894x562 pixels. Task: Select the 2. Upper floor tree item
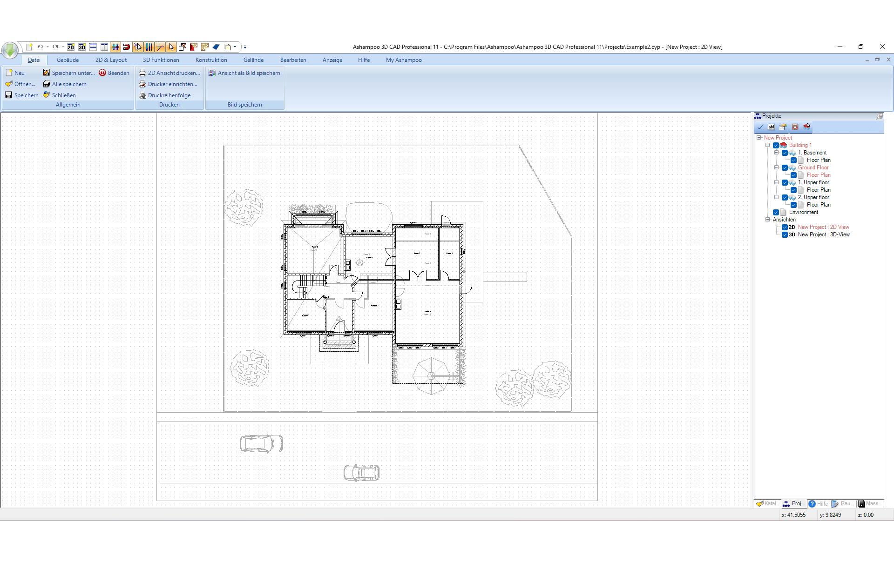click(813, 197)
